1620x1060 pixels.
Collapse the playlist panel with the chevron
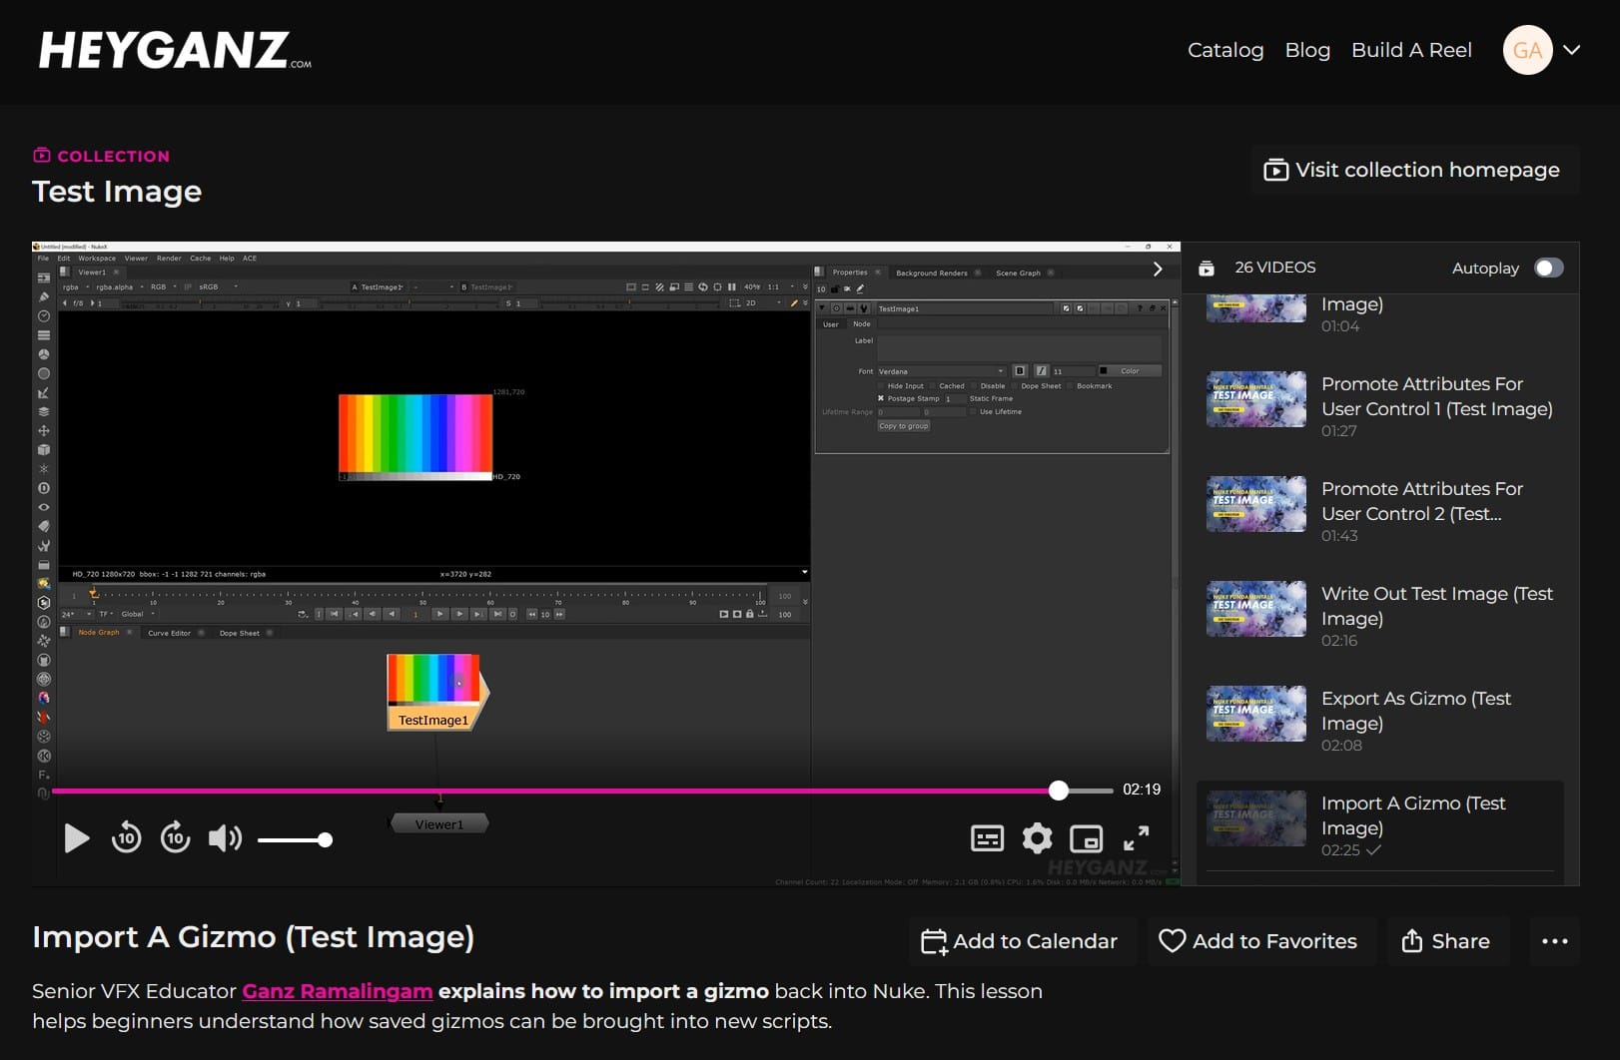click(x=1158, y=268)
